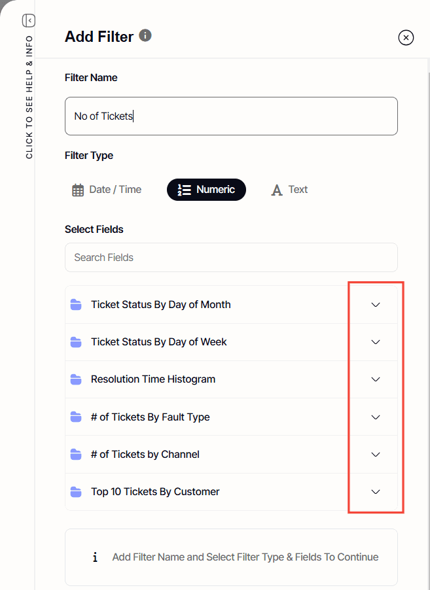Select the Numeric filter type
Screen dimensions: 430x590
(206, 190)
